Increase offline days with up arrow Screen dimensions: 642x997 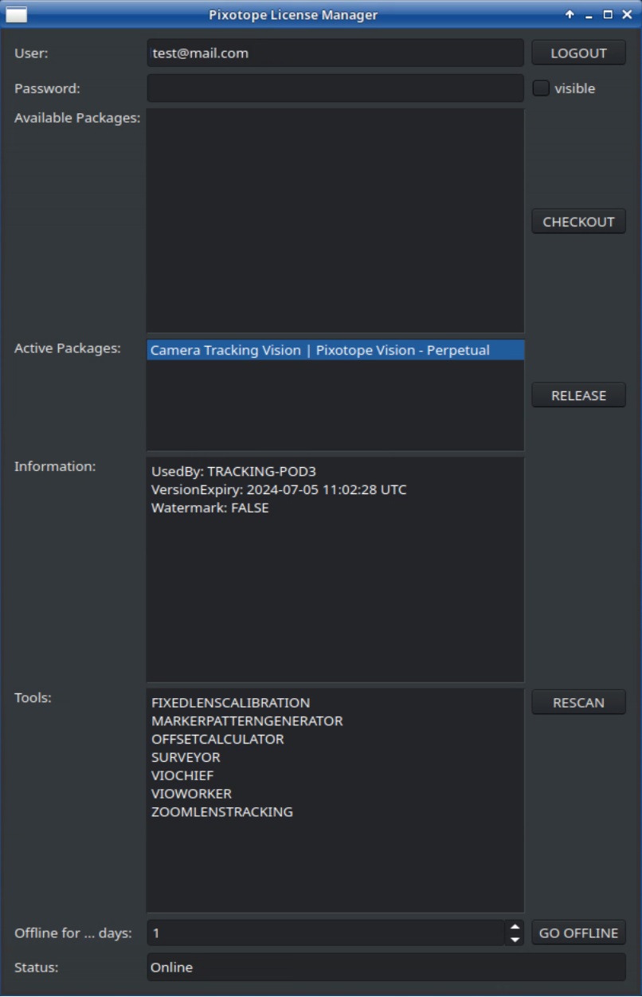coord(515,927)
